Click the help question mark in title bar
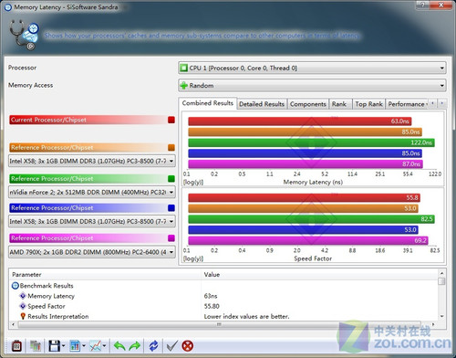The height and width of the screenshot is (358, 456). point(423,5)
